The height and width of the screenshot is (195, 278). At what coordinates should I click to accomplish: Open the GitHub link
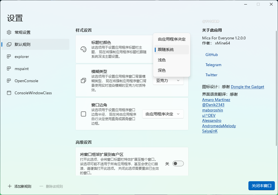coord(211,55)
